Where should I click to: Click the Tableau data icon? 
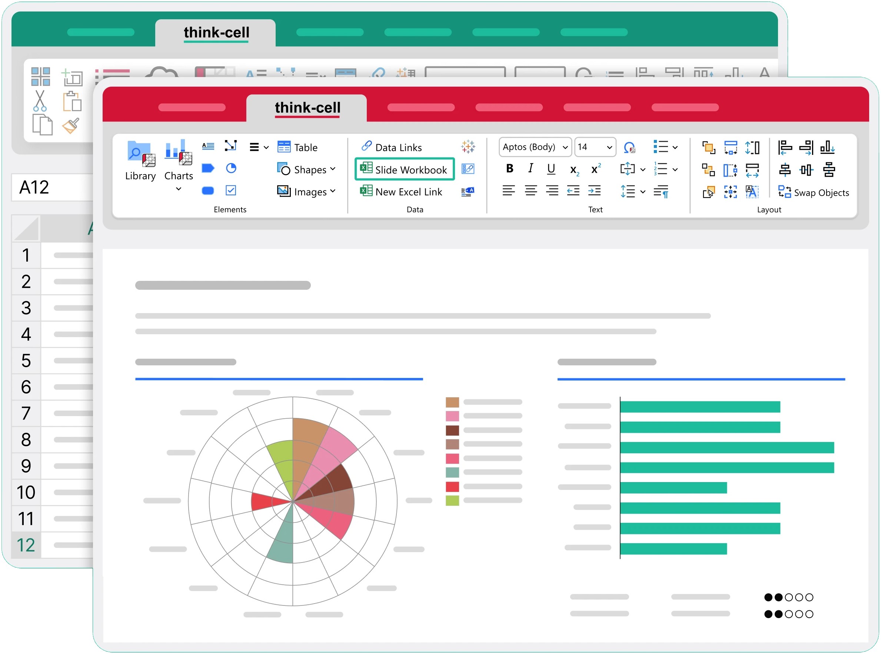[468, 147]
